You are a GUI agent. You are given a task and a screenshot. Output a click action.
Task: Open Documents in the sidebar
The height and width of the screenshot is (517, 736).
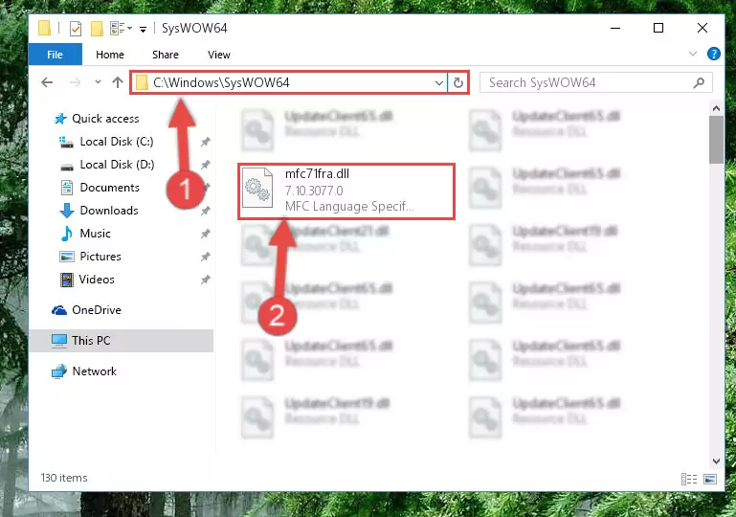[x=109, y=188]
